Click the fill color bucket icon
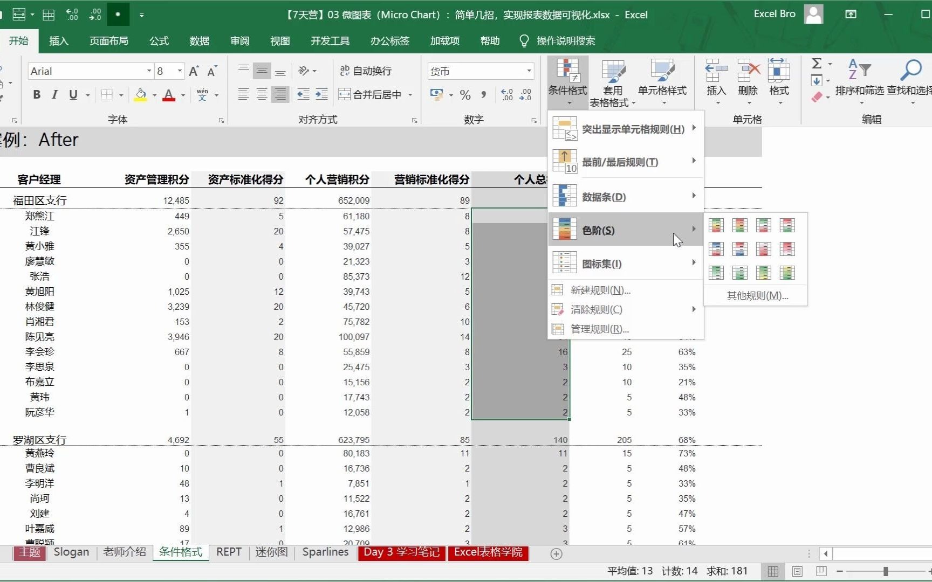 point(141,95)
